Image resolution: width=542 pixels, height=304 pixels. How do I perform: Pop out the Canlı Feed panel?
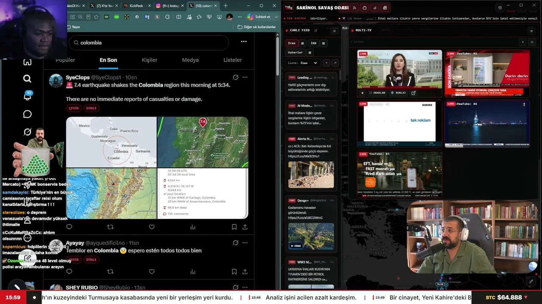click(x=315, y=30)
